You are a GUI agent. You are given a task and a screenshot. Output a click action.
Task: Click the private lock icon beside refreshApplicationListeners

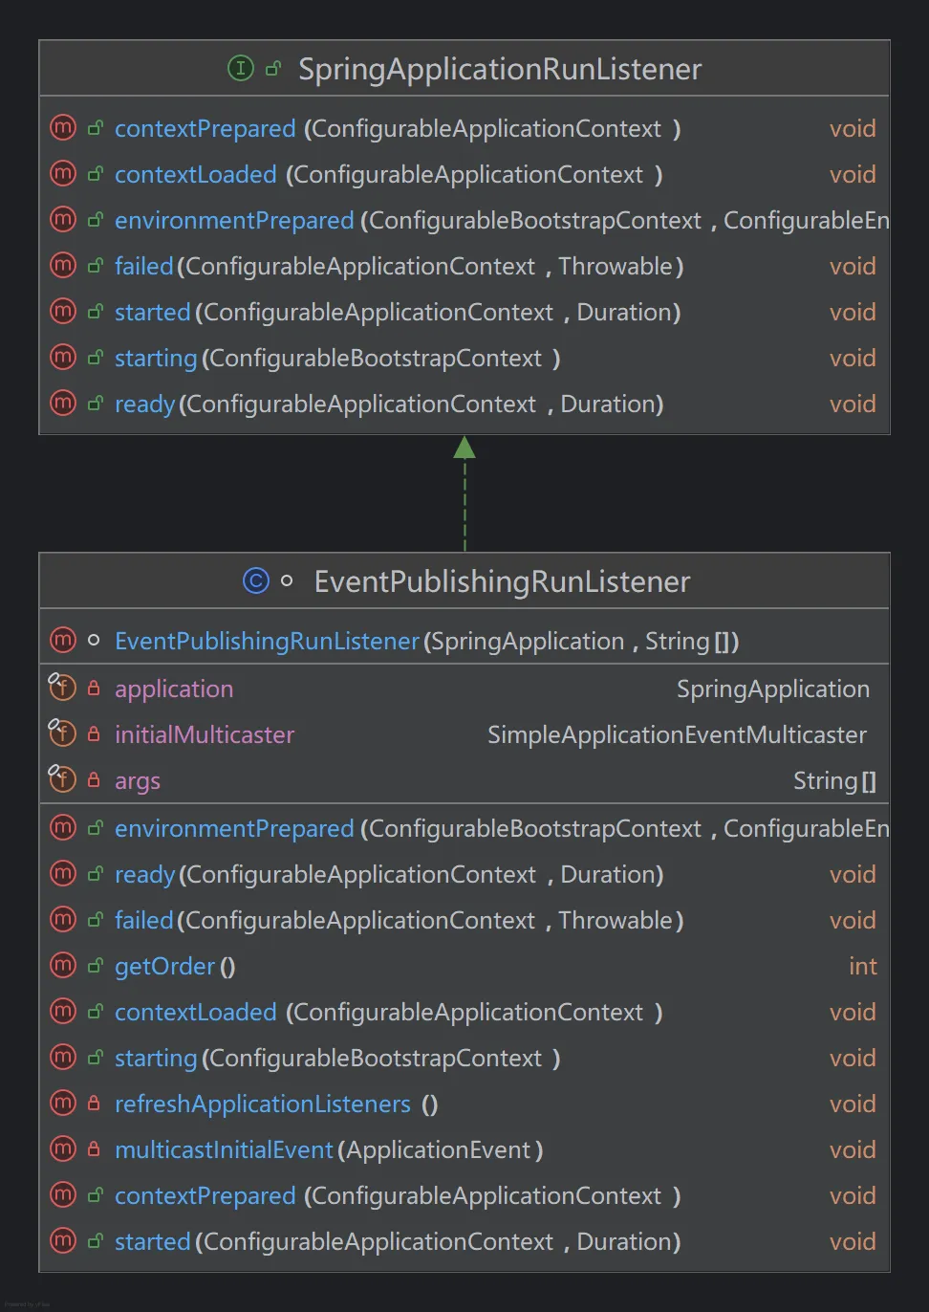94,1103
